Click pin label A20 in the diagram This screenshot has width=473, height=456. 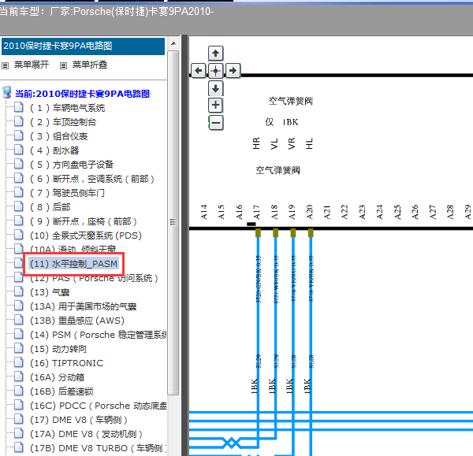(310, 212)
